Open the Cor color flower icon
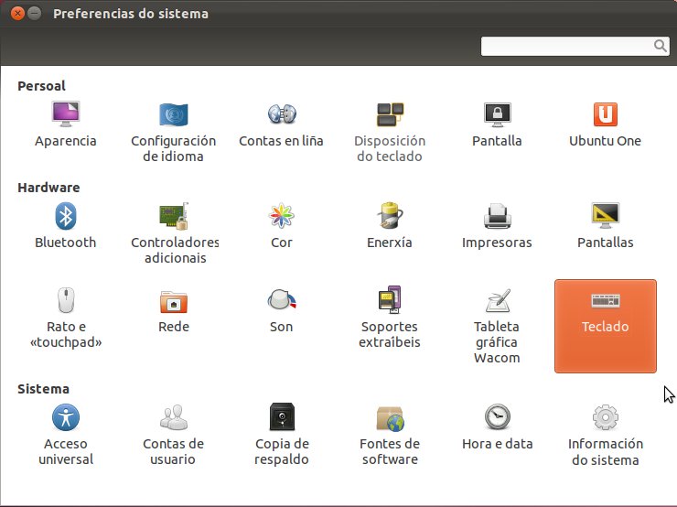677x507 pixels. [282, 215]
